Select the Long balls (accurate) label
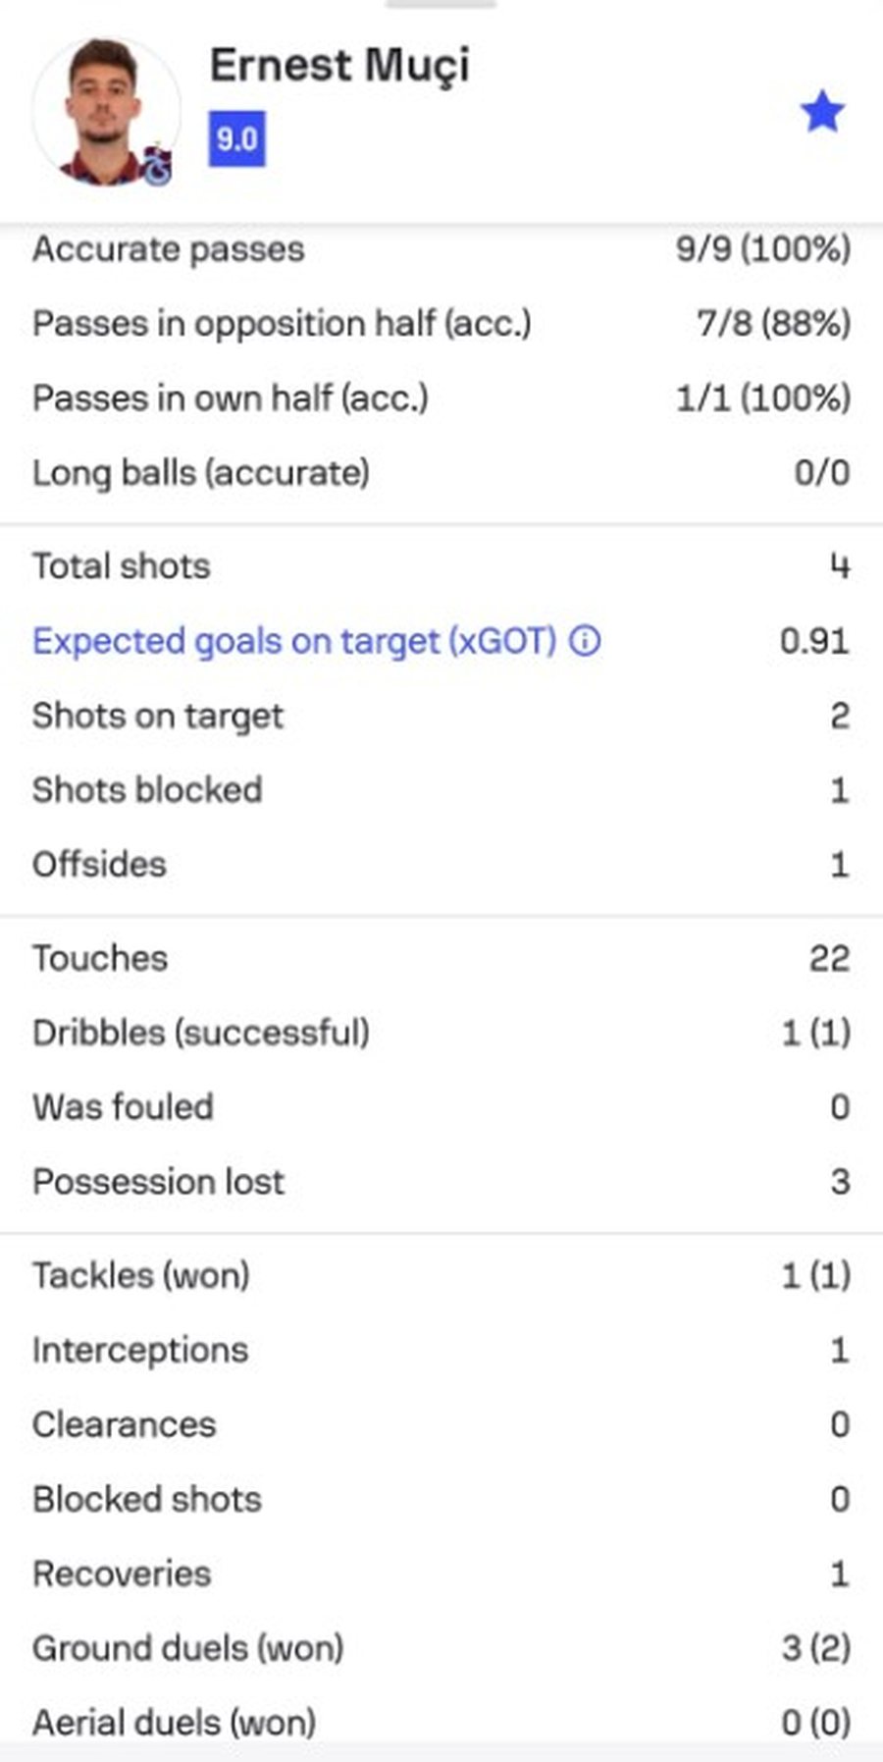The width and height of the screenshot is (883, 1762). (x=201, y=473)
